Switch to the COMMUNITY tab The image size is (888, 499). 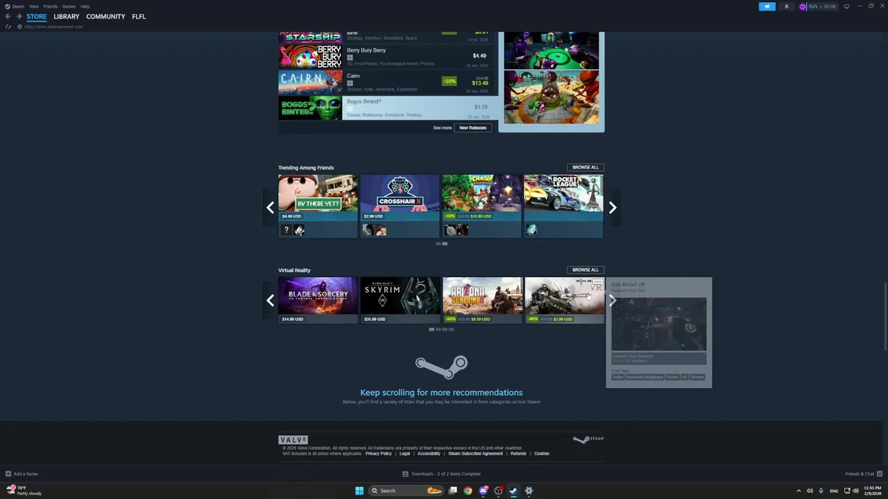click(105, 17)
